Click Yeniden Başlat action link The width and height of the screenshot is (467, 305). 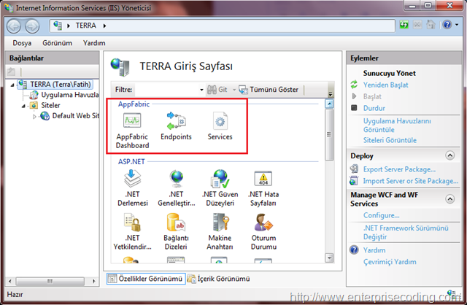click(x=385, y=85)
